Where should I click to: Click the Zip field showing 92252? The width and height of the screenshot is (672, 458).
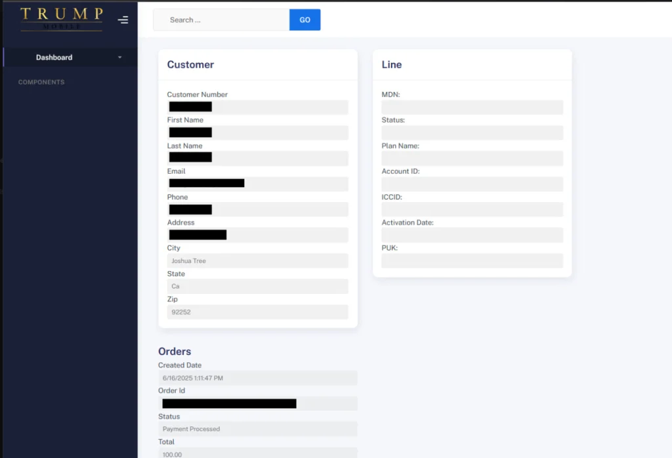[x=257, y=312]
